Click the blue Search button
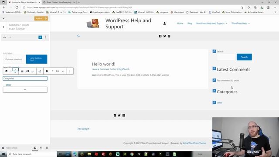Image resolution: width=279 pixels, height=157 pixels. [244, 57]
